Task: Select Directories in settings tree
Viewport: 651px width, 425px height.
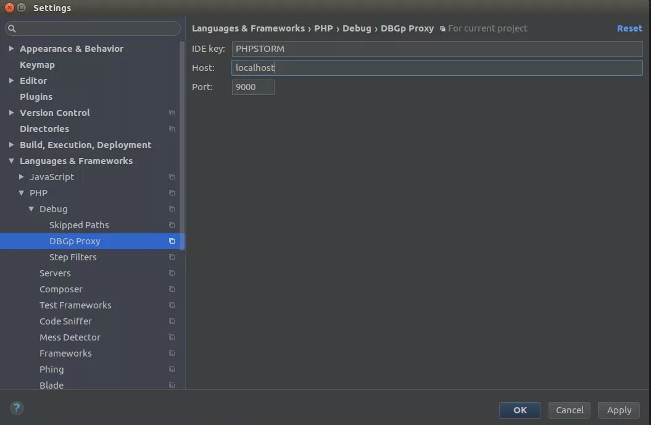Action: [44, 129]
